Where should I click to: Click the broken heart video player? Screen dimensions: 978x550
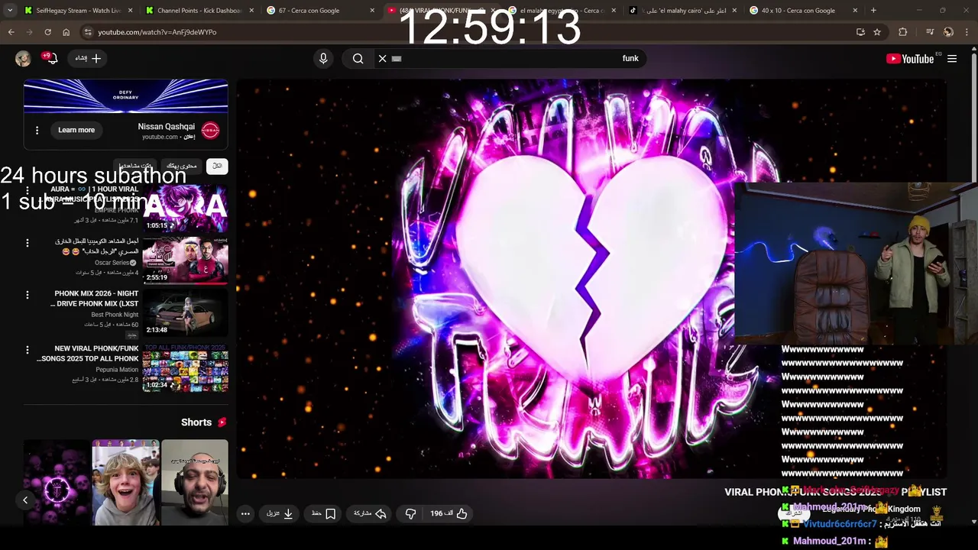[592, 279]
